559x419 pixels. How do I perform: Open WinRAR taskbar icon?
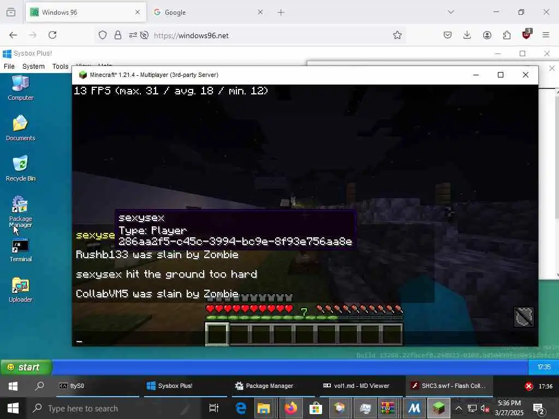388,408
